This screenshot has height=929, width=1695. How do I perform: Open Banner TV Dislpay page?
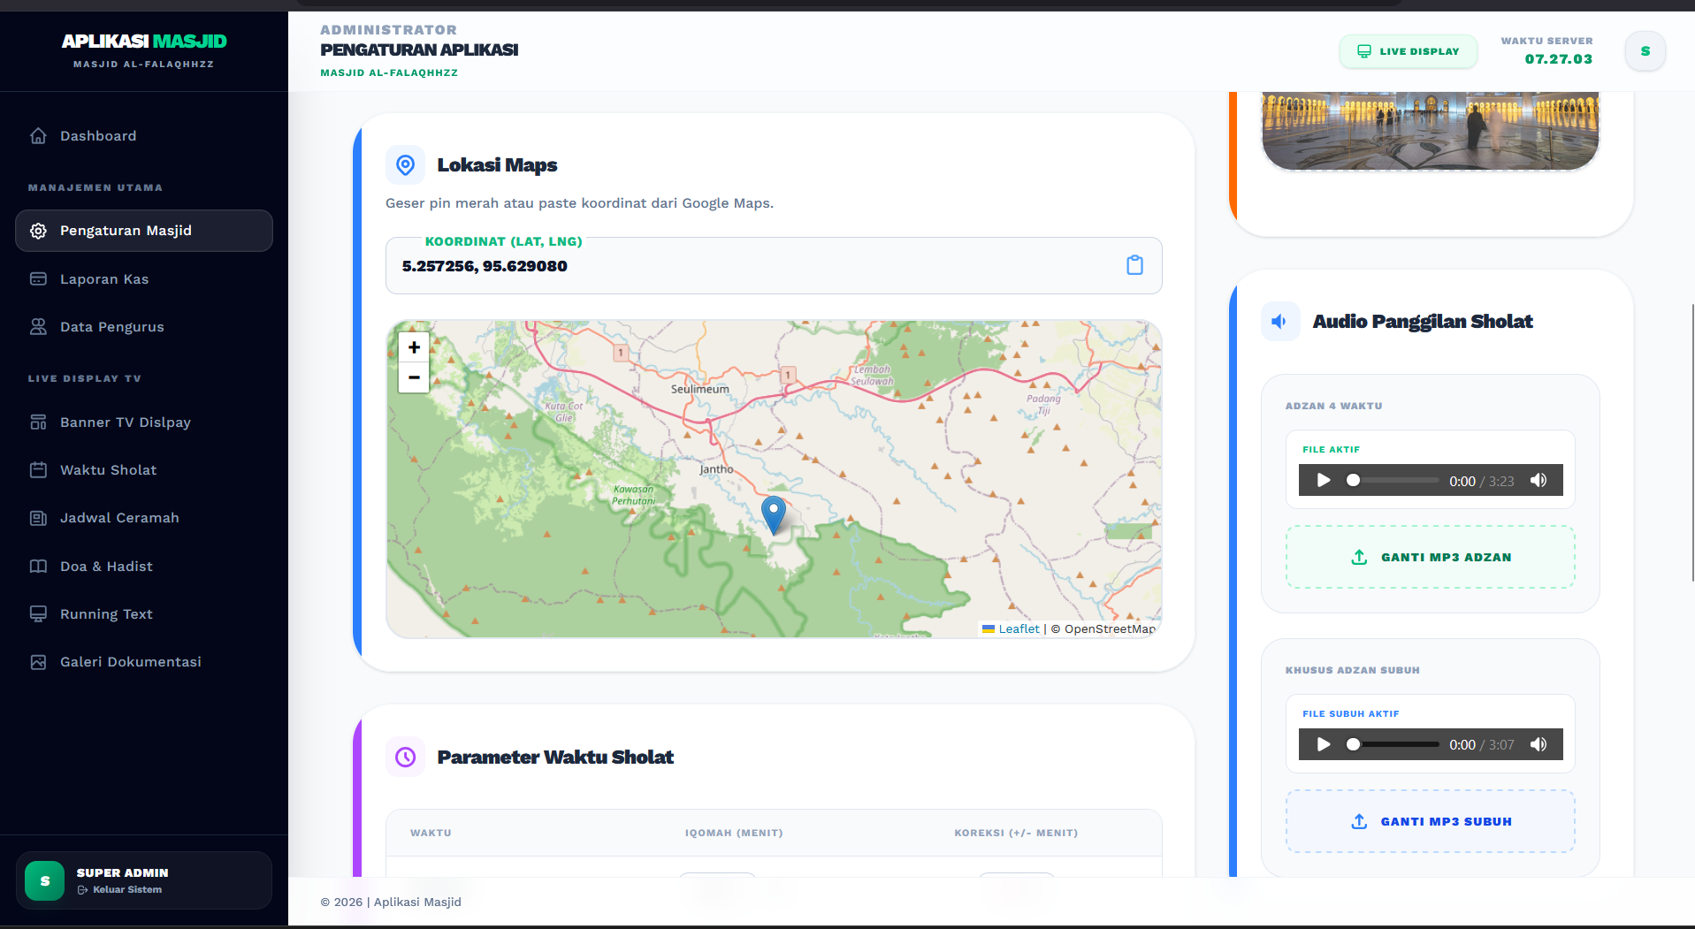tap(144, 423)
